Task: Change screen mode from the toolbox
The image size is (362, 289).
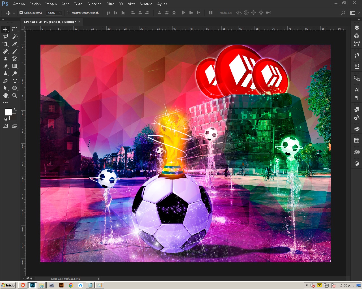Action: tap(15, 126)
